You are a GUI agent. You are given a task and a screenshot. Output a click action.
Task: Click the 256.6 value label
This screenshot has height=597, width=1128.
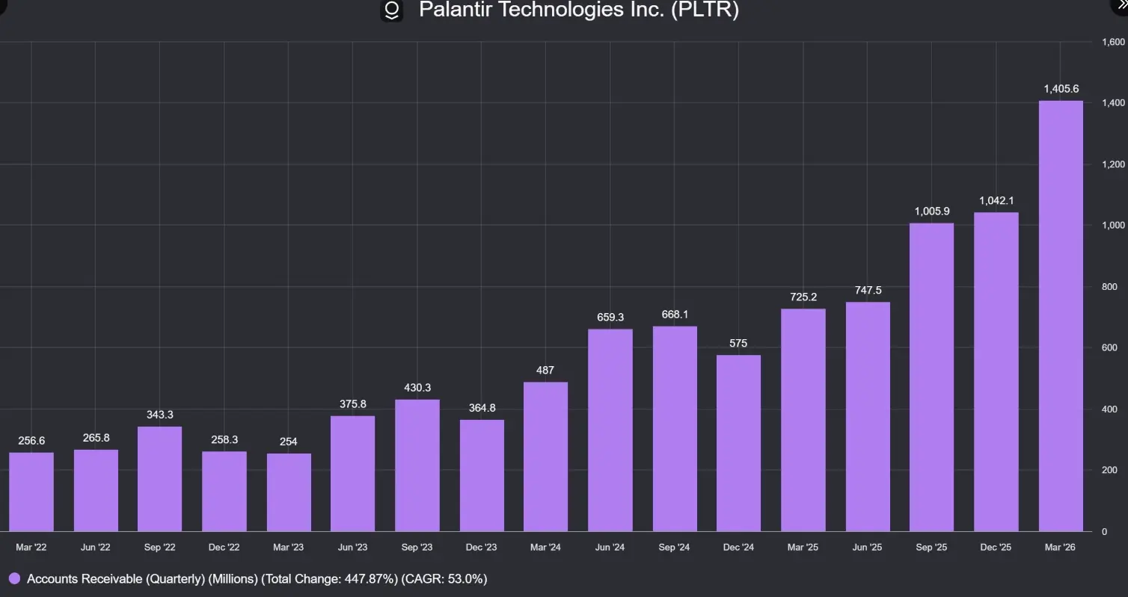(31, 441)
